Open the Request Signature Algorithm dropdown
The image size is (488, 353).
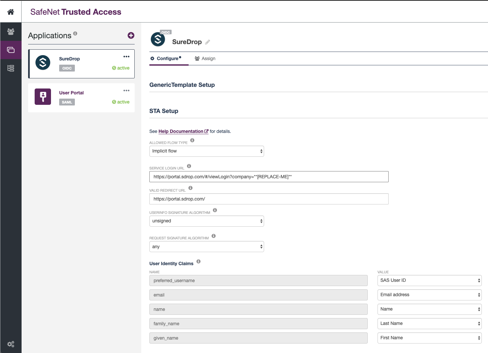pos(207,247)
